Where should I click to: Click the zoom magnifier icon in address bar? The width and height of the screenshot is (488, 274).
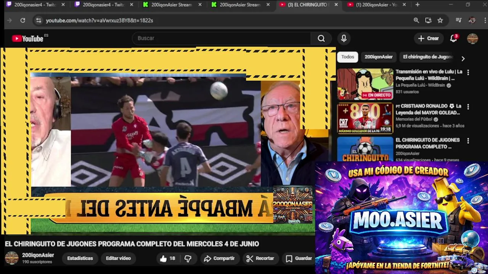(416, 21)
